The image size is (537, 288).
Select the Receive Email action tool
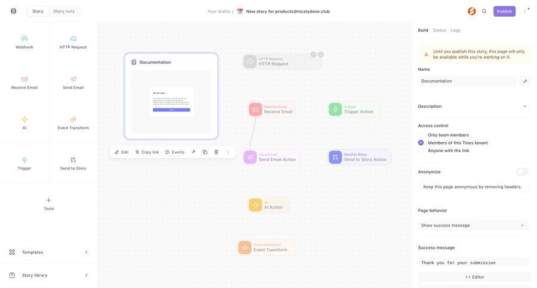[x=24, y=83]
